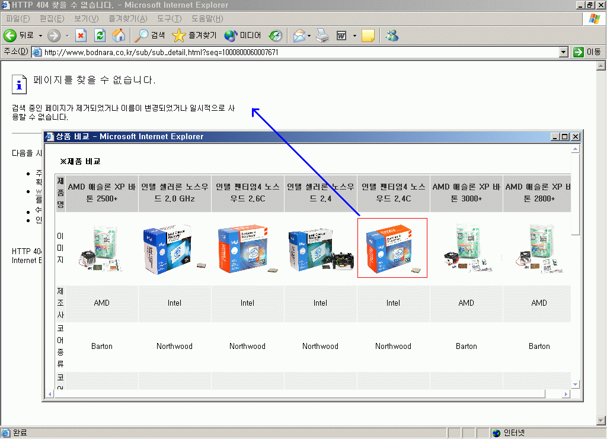
Task: Edit page with the Word icon
Action: 341,36
